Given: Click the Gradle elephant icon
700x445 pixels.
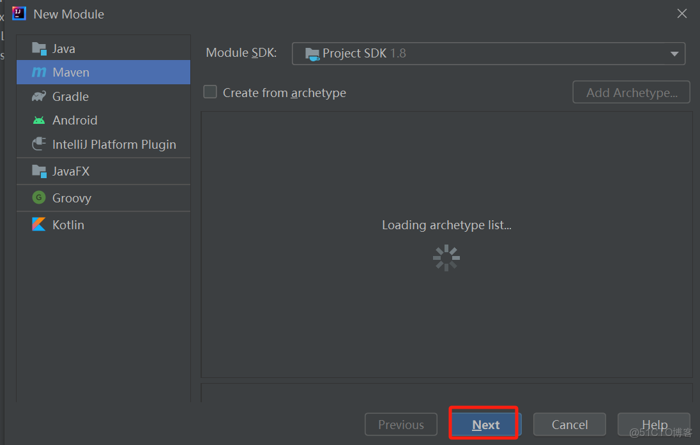Looking at the screenshot, I should pyautogui.click(x=39, y=96).
